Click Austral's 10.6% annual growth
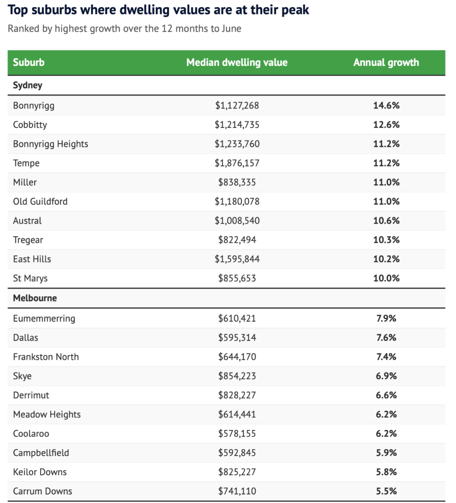This screenshot has width=456, height=503. pos(386,221)
